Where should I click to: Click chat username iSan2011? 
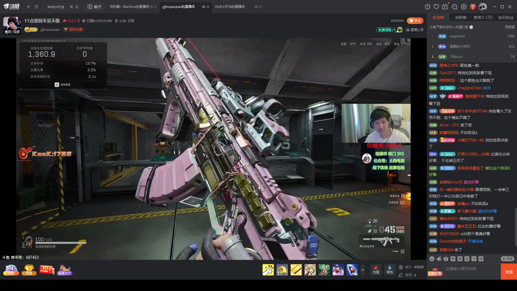click(447, 73)
